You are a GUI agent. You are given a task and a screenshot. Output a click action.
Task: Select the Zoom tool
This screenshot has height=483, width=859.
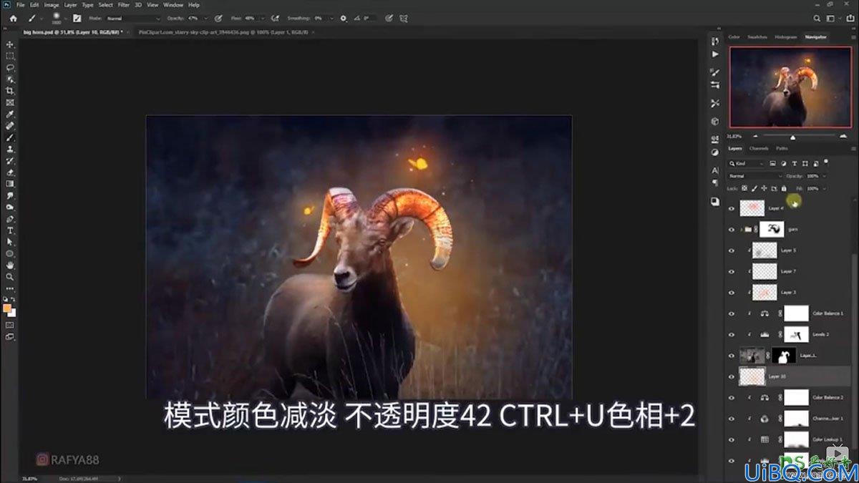10,277
